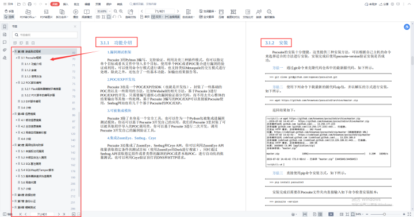Click the search functions box in title bar
Image resolution: width=414 pixels, height=217 pixels.
point(143,4)
